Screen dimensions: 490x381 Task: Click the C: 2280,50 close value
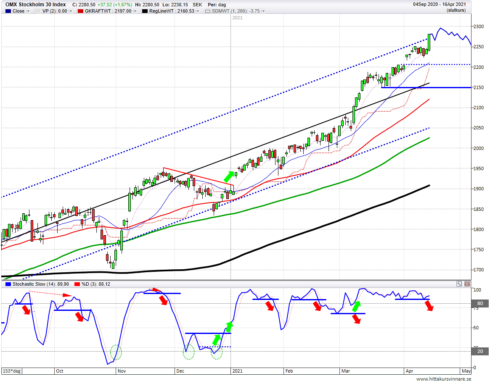[84, 5]
